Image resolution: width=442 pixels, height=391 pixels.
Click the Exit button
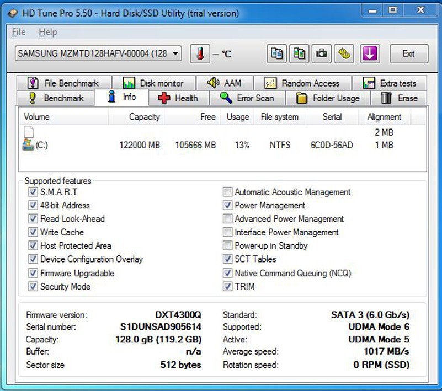tap(408, 53)
